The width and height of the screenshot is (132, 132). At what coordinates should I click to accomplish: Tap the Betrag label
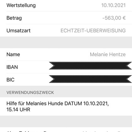(x=14, y=18)
